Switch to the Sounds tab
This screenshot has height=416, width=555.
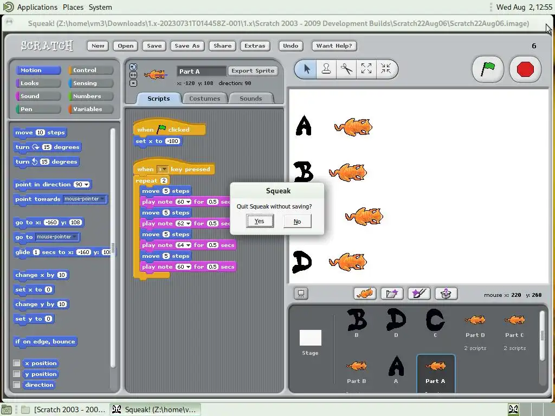[x=250, y=99]
